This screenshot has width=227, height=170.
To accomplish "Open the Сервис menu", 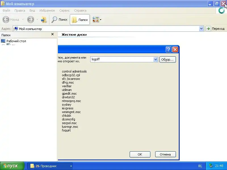I will (x=64, y=10).
